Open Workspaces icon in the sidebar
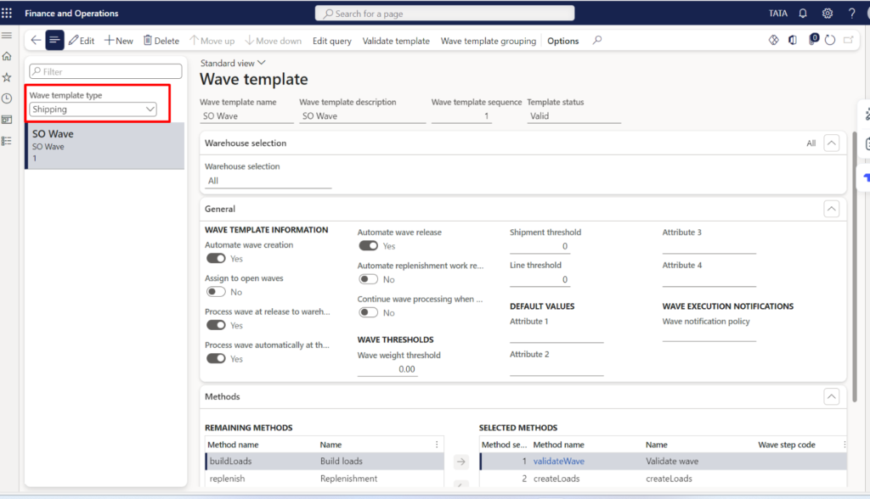This screenshot has width=870, height=499. (7, 119)
